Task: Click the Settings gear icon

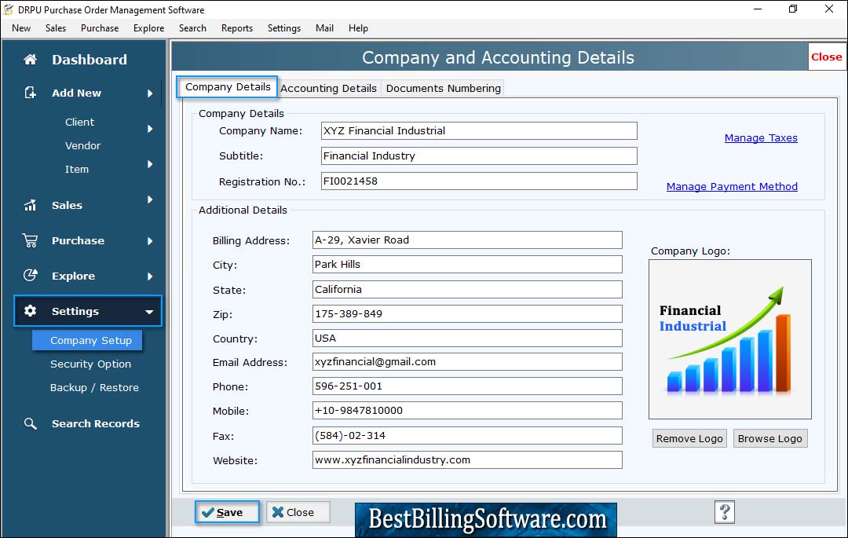Action: tap(31, 311)
